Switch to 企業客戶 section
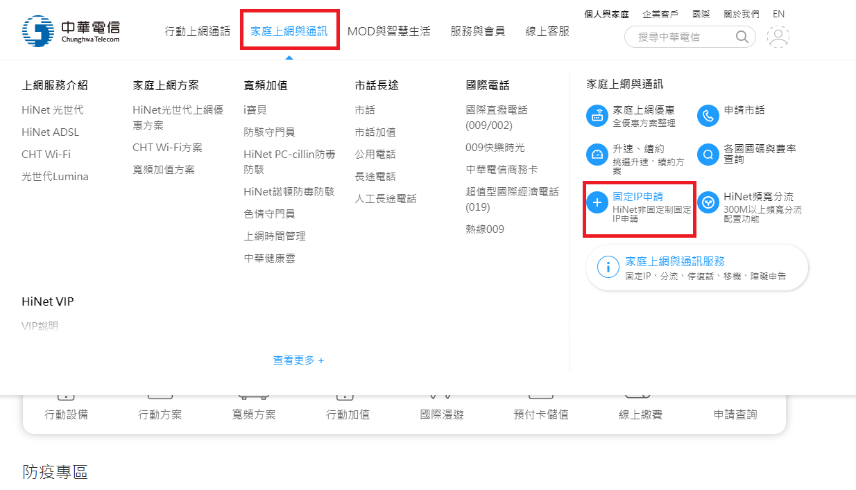 [x=660, y=14]
